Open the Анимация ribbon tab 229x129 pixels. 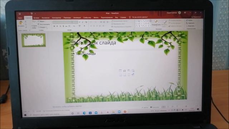tap(77, 18)
